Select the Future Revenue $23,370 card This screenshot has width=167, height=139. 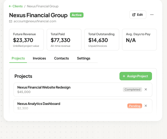26,39
